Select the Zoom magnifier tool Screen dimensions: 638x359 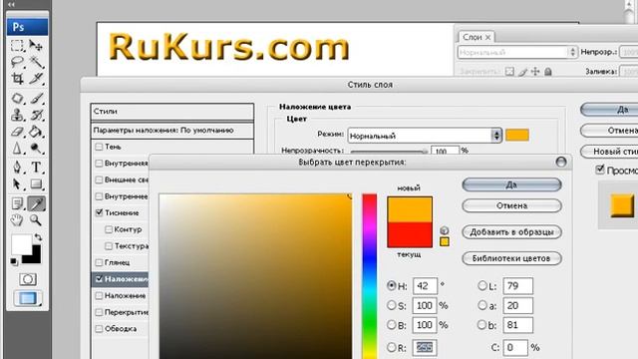pyautogui.click(x=36, y=220)
